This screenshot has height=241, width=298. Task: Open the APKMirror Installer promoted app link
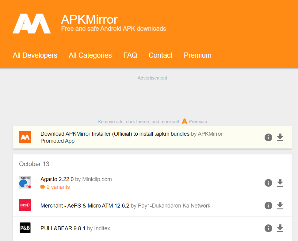[115, 134]
